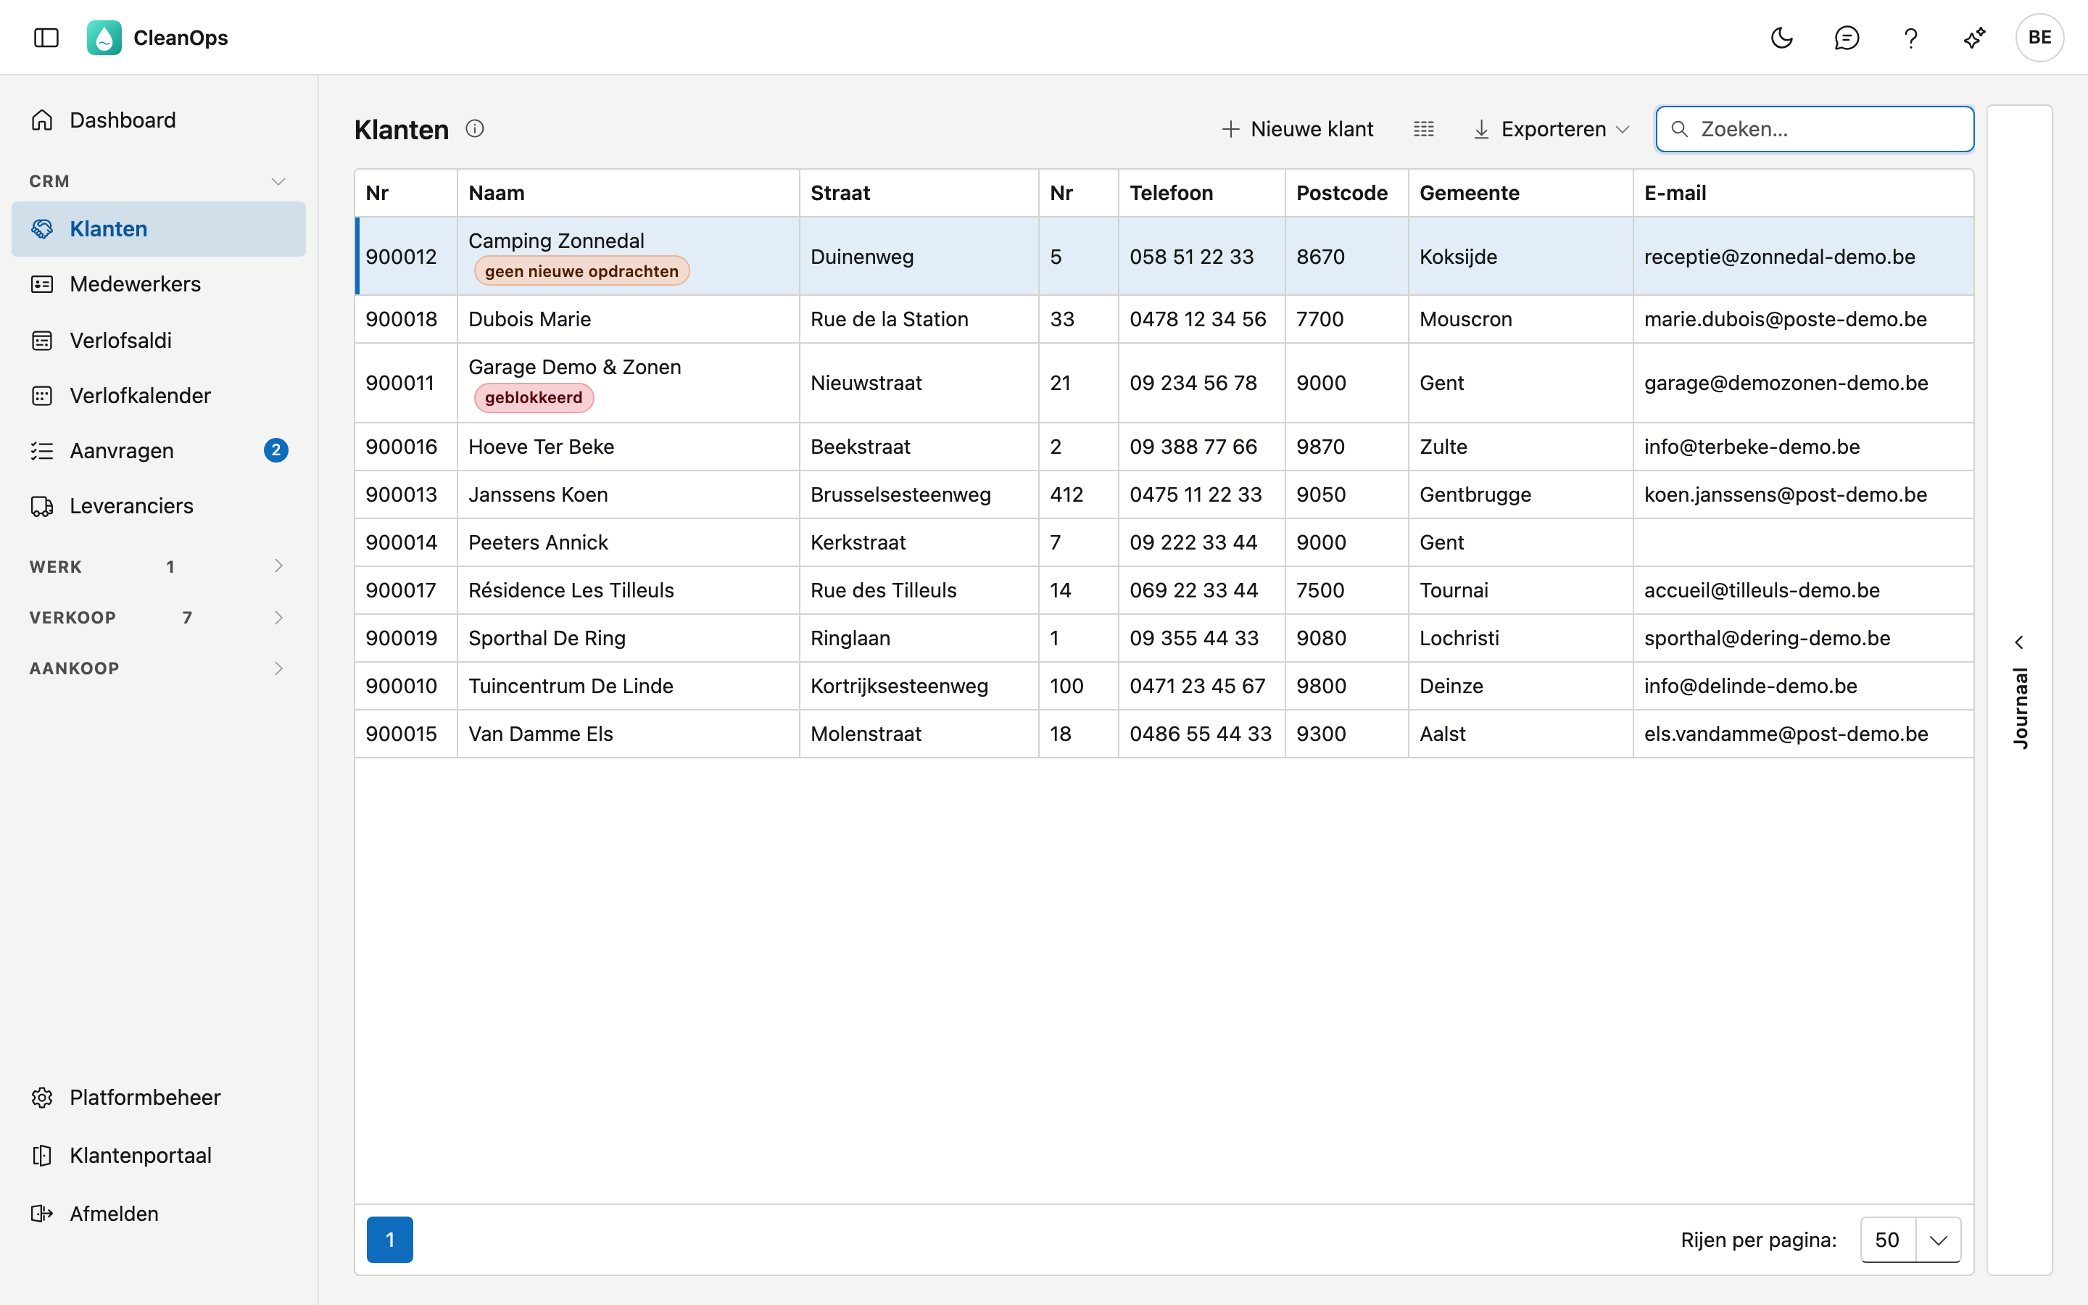
Task: Open the Exporteren dropdown
Action: [x=1551, y=128]
